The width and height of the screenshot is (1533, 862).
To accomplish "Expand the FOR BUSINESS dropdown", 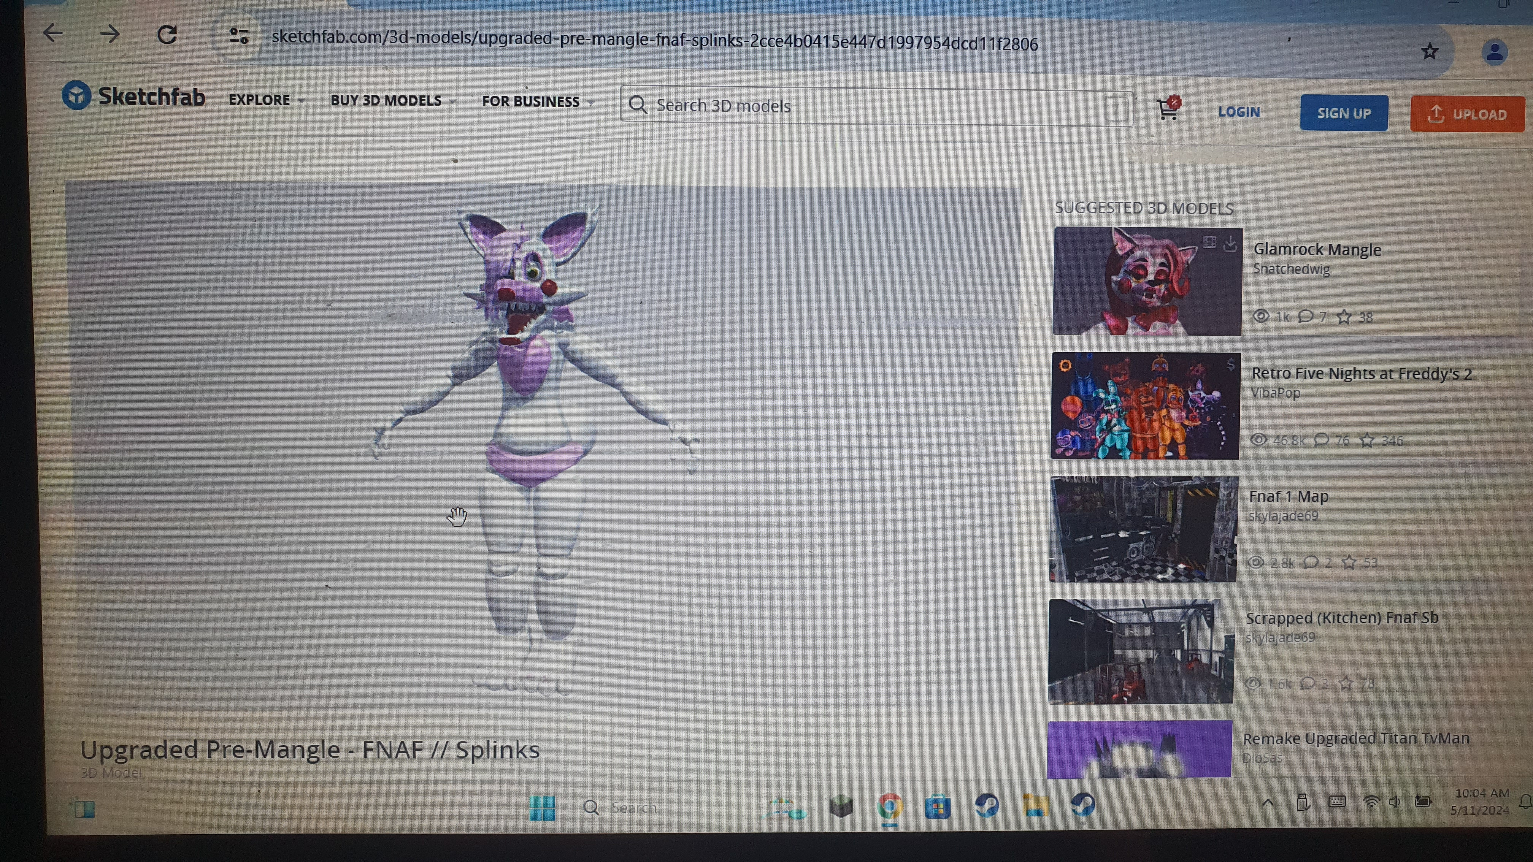I will click(x=538, y=102).
